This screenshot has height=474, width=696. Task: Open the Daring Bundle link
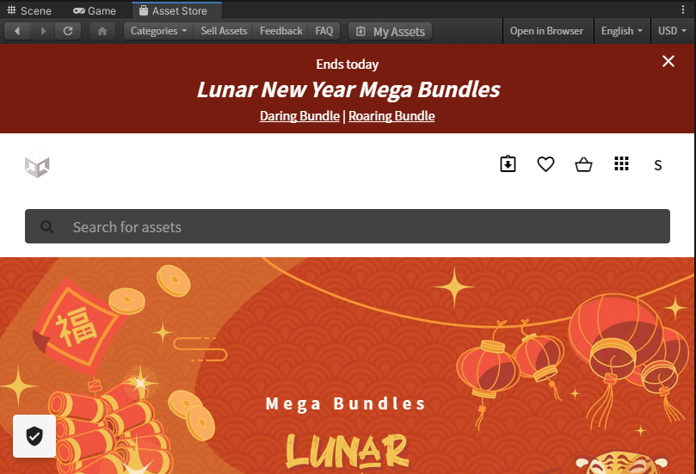click(x=299, y=116)
